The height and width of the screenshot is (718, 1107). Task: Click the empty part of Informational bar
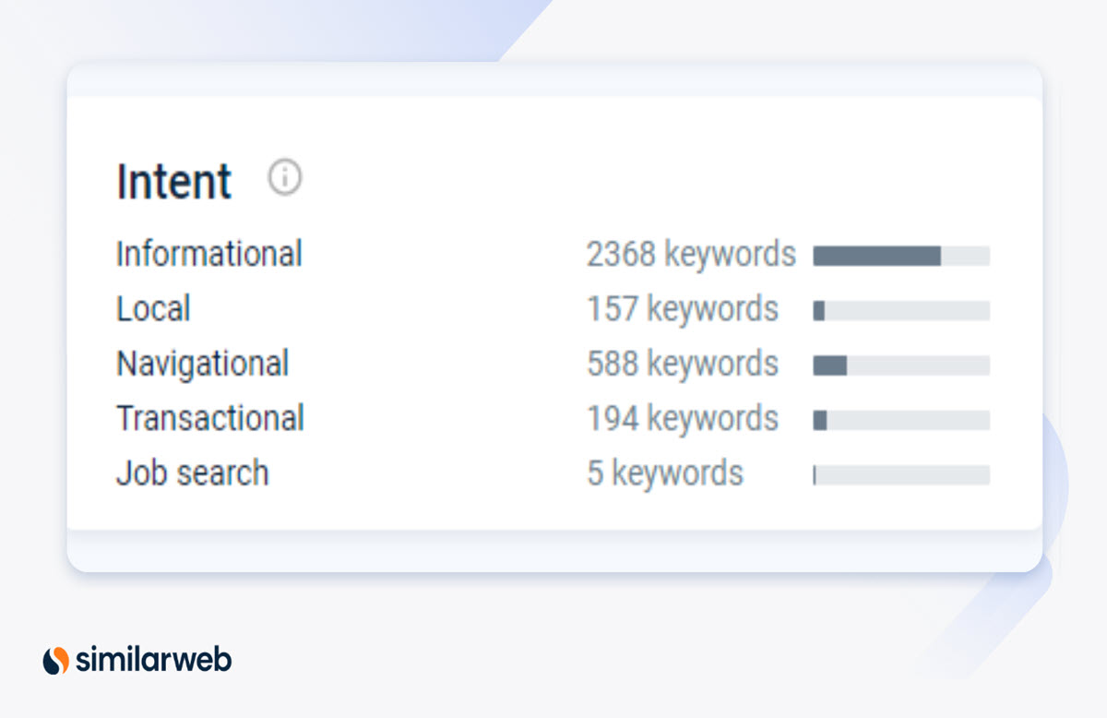965,256
